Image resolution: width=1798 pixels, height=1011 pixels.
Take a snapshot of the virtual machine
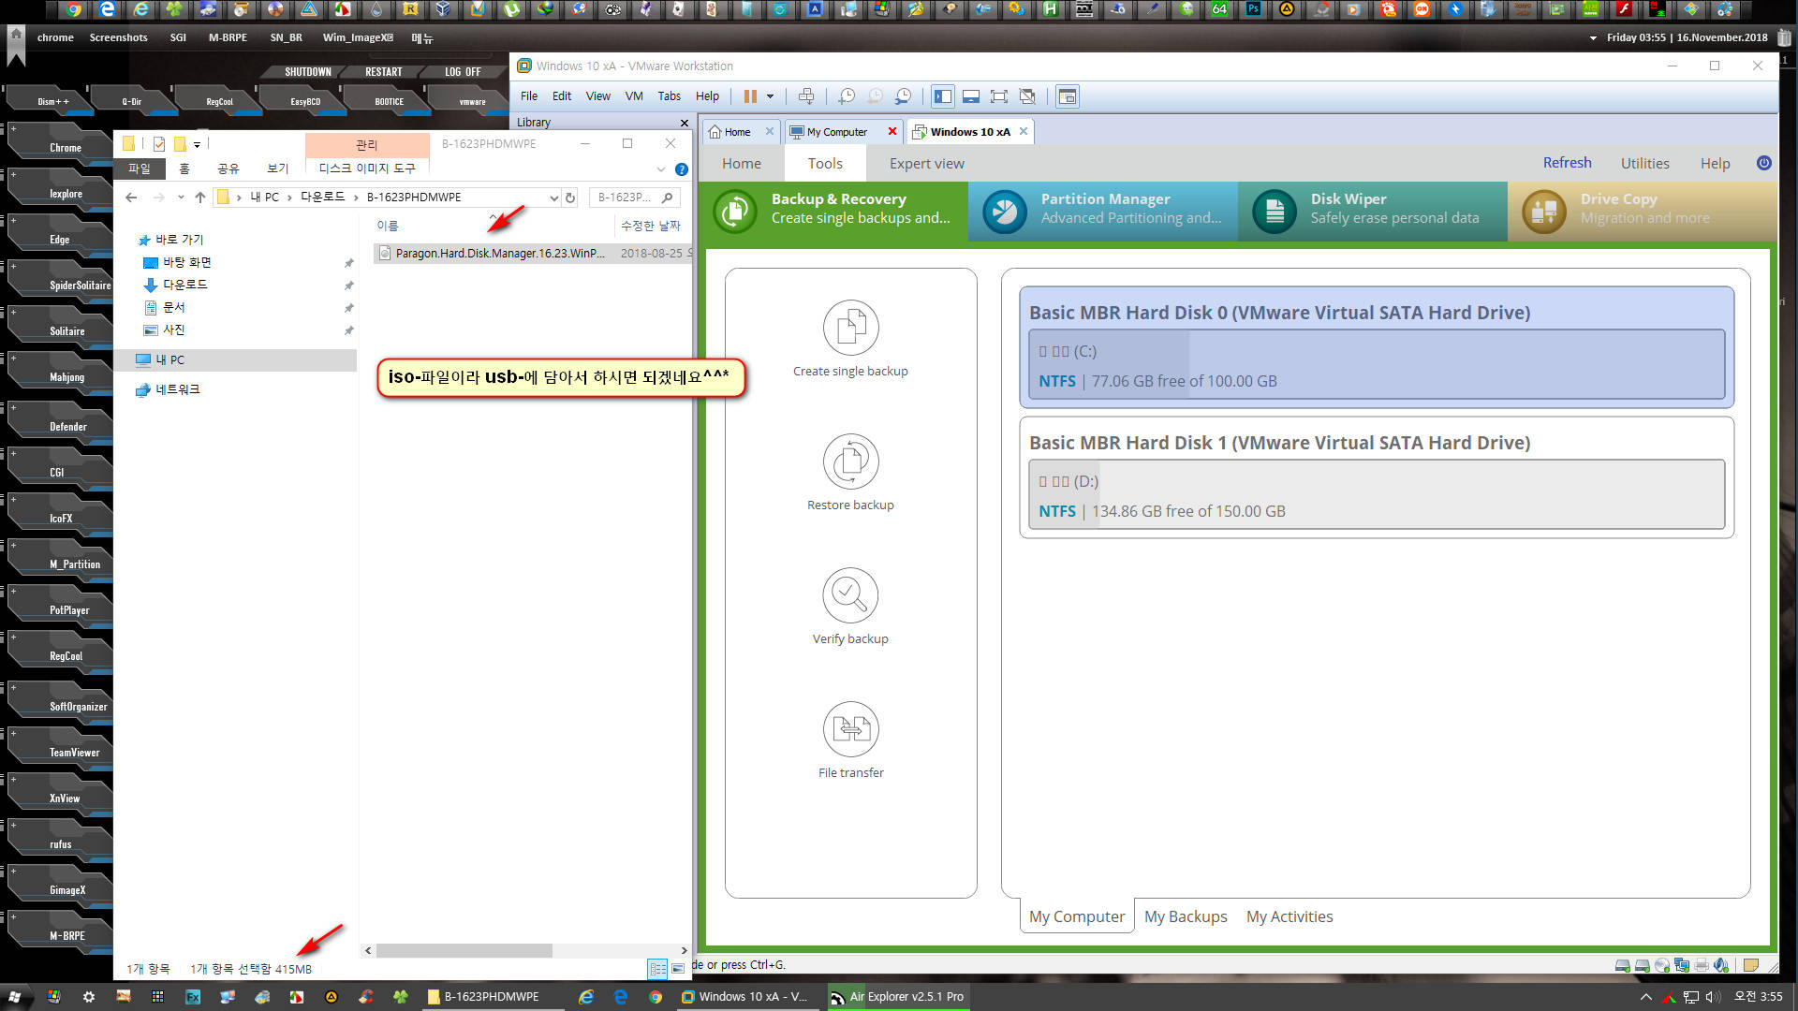(847, 96)
